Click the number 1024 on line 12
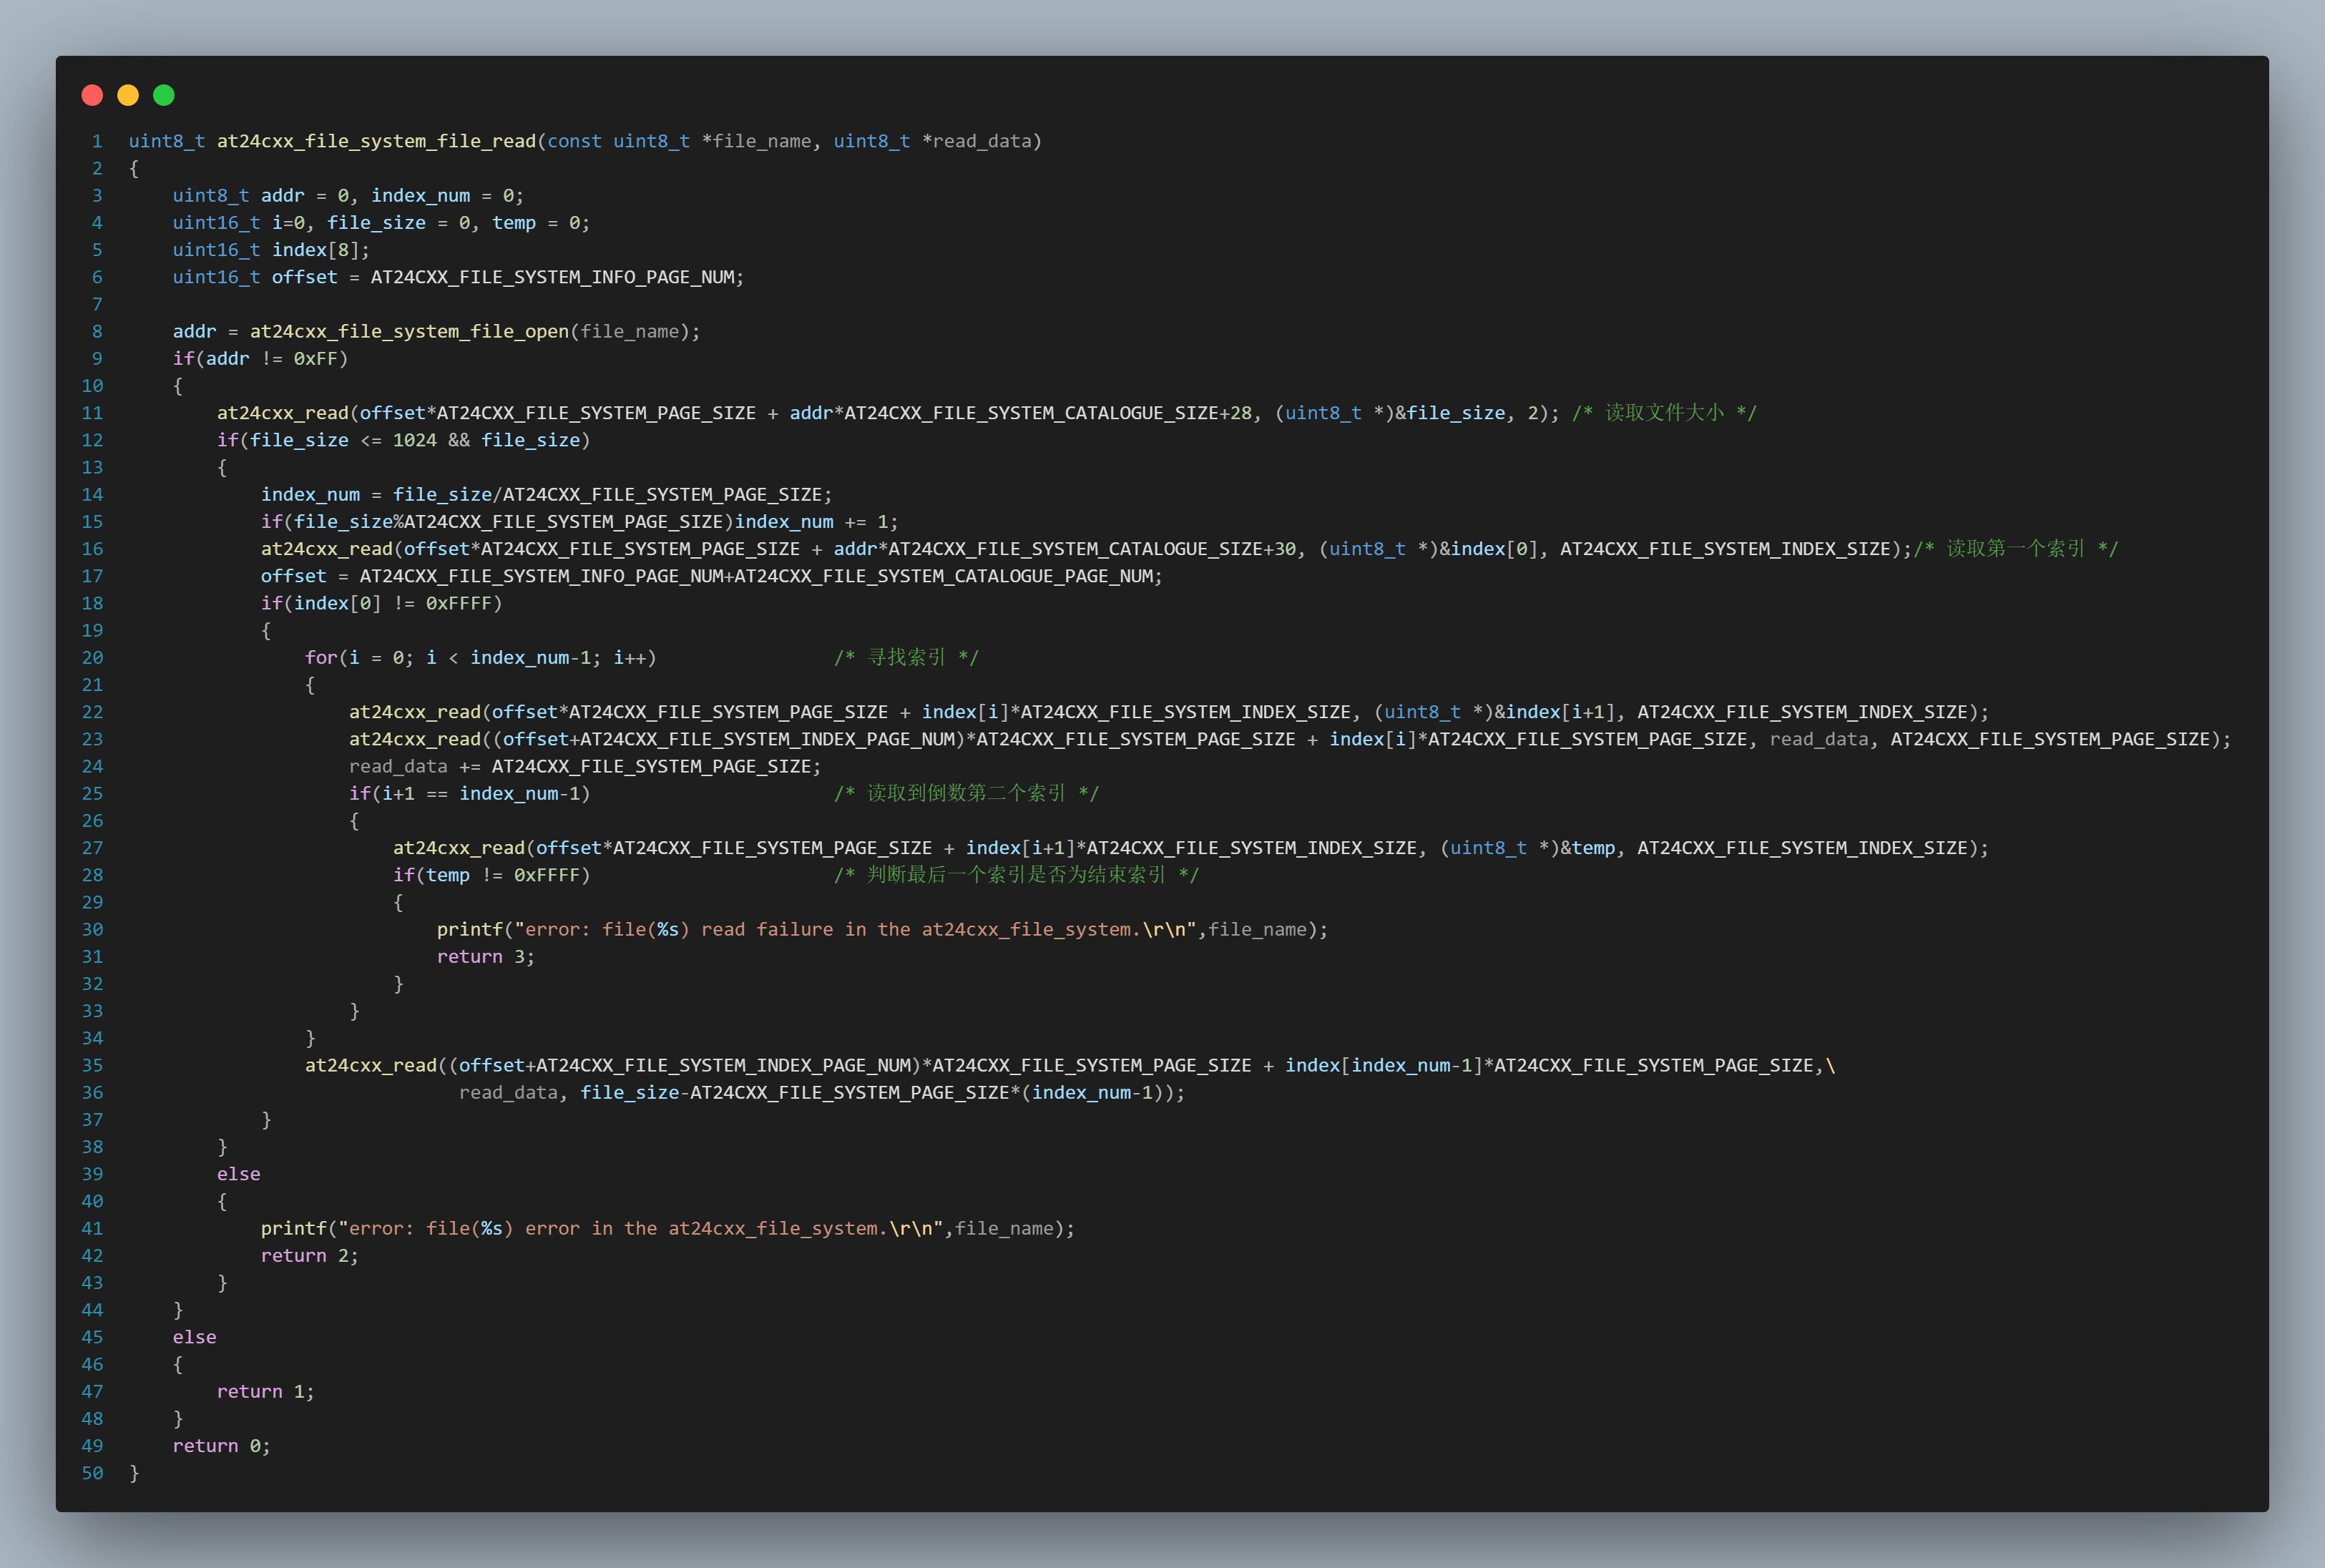Image resolution: width=2325 pixels, height=1568 pixels. coord(414,440)
